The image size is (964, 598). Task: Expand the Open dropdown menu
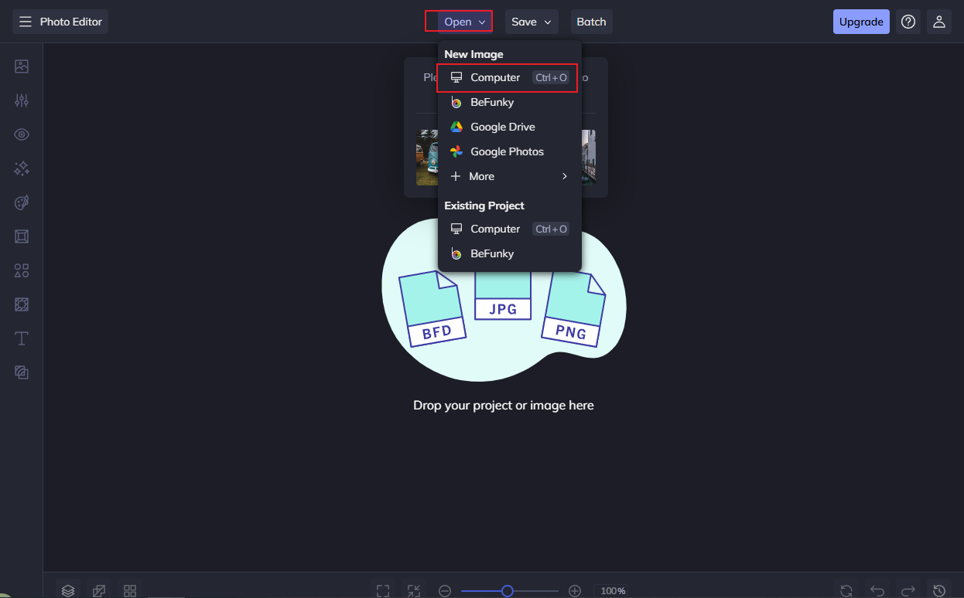tap(458, 21)
